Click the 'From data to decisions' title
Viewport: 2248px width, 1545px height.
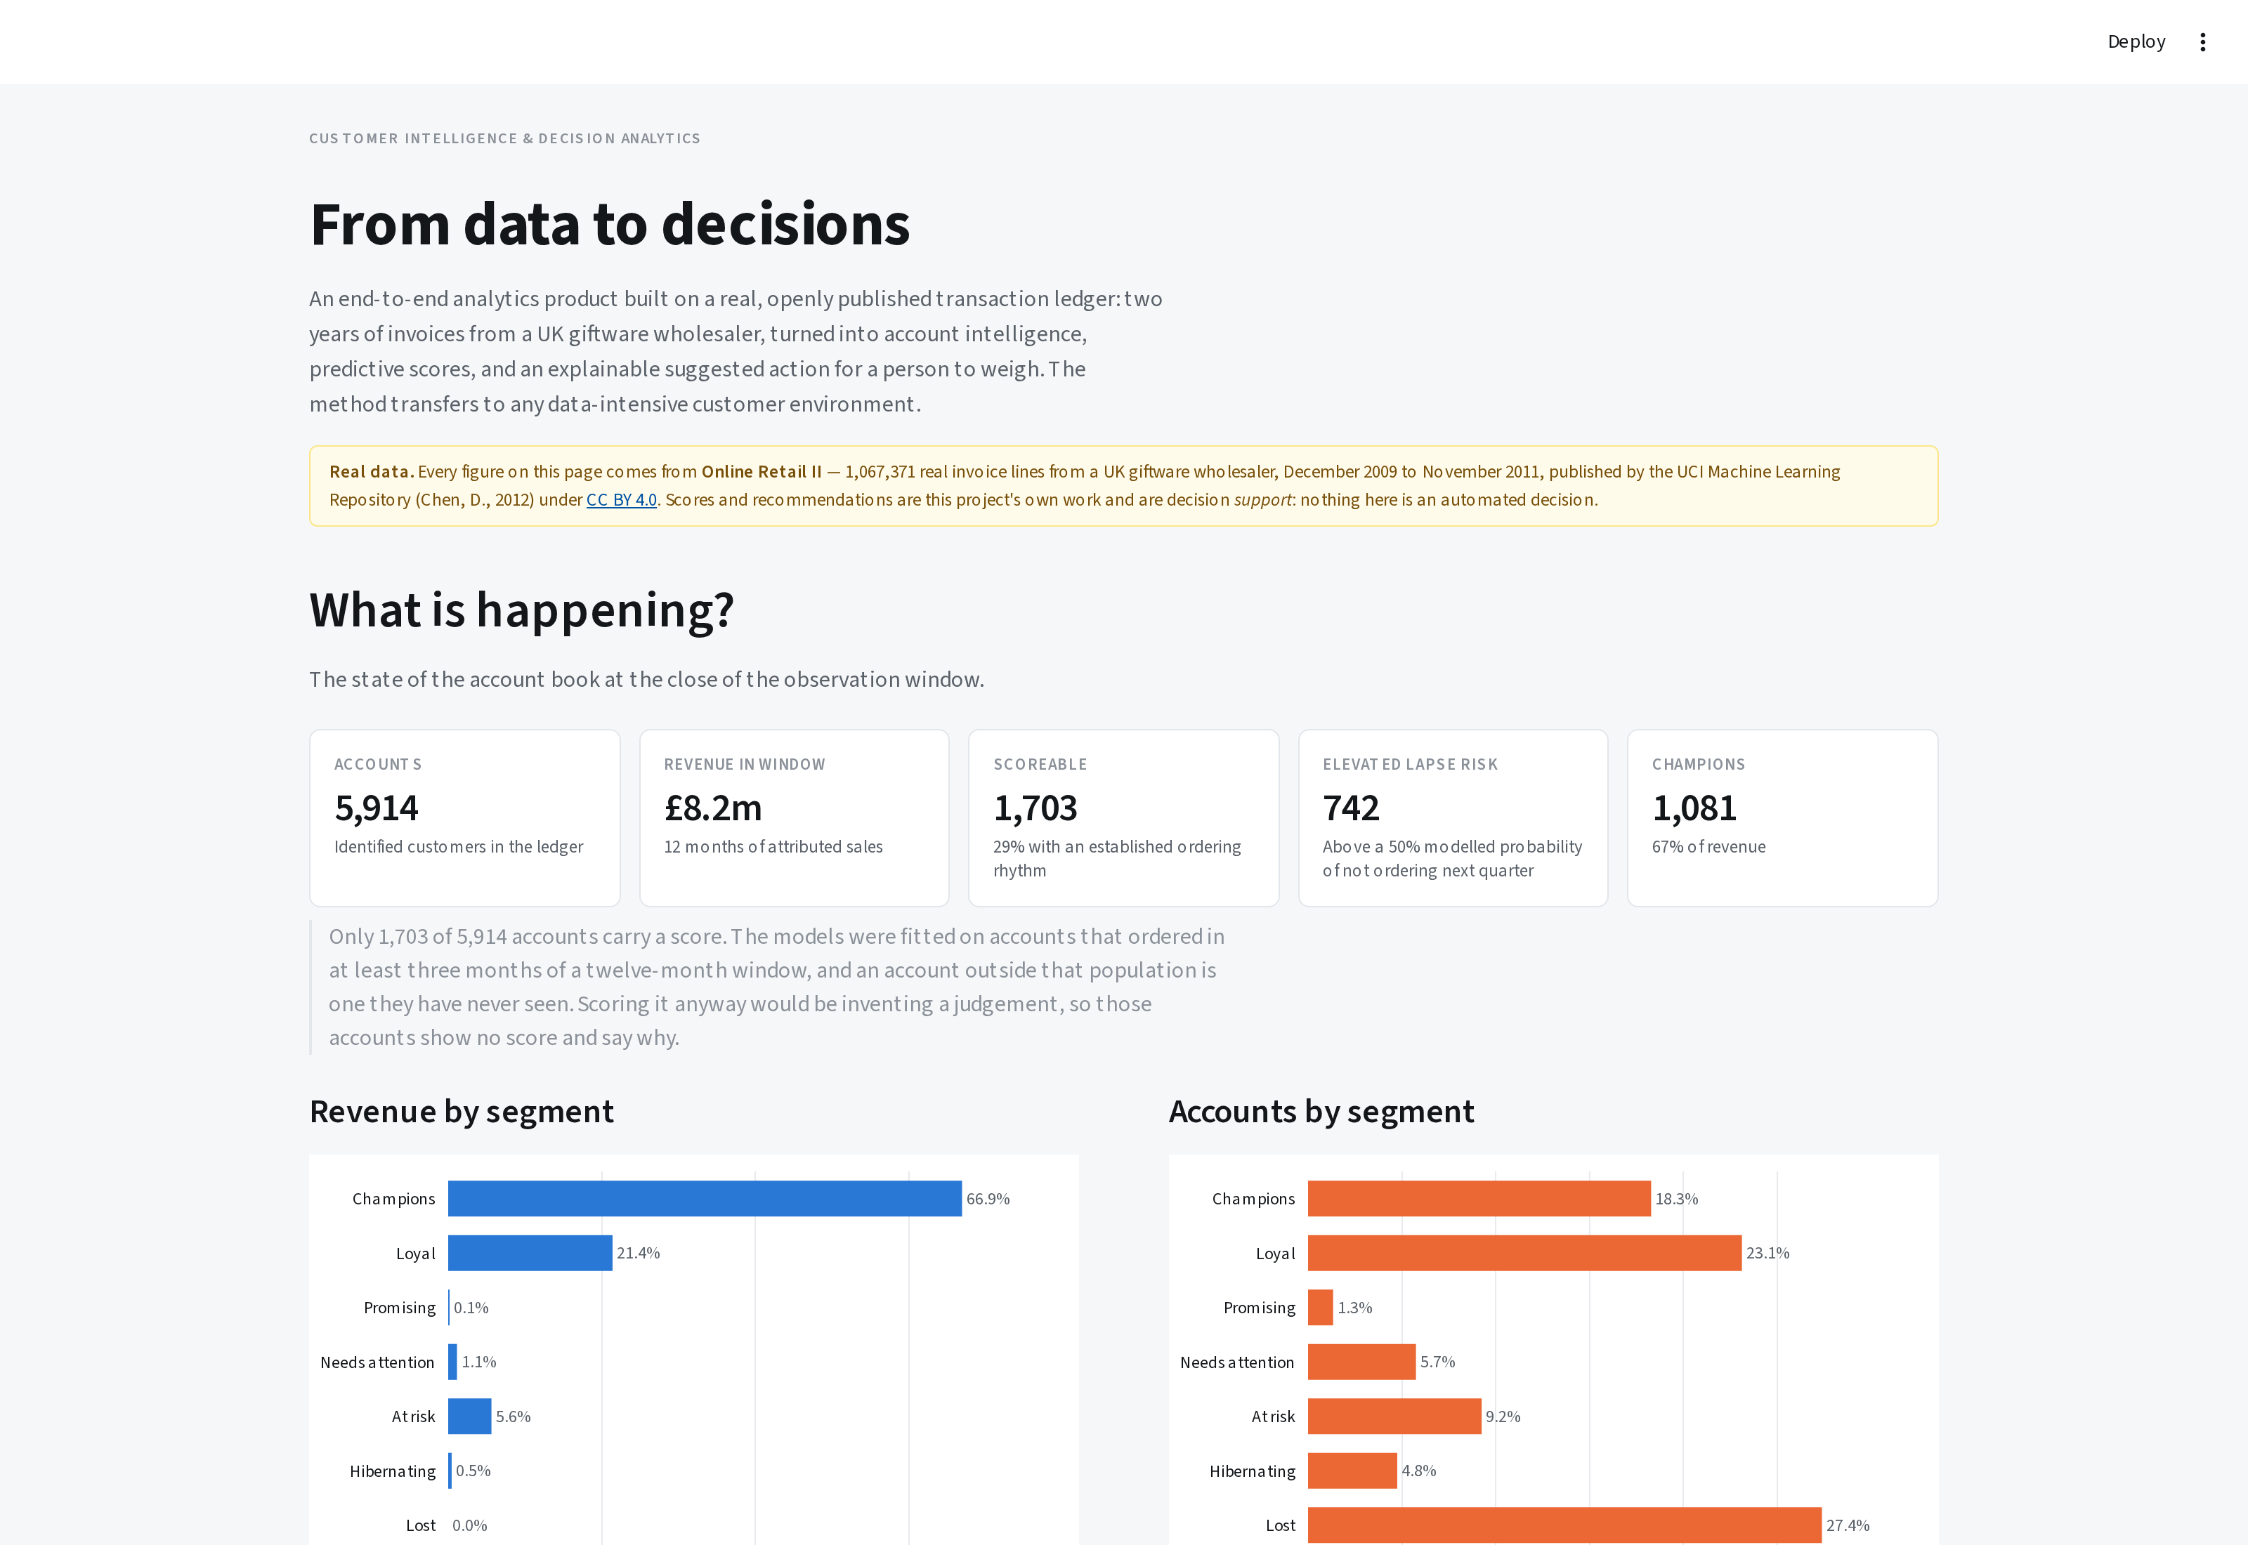pyautogui.click(x=610, y=225)
